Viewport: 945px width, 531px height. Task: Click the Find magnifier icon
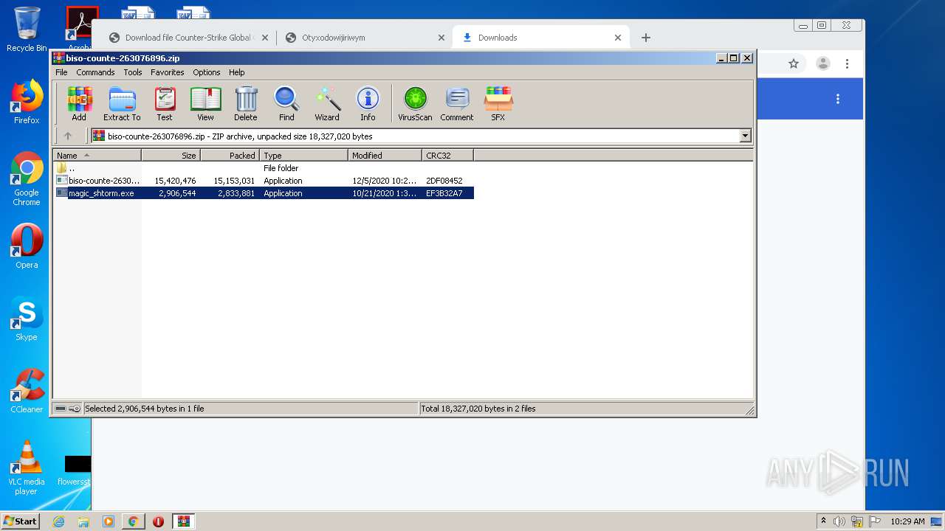tap(286, 103)
